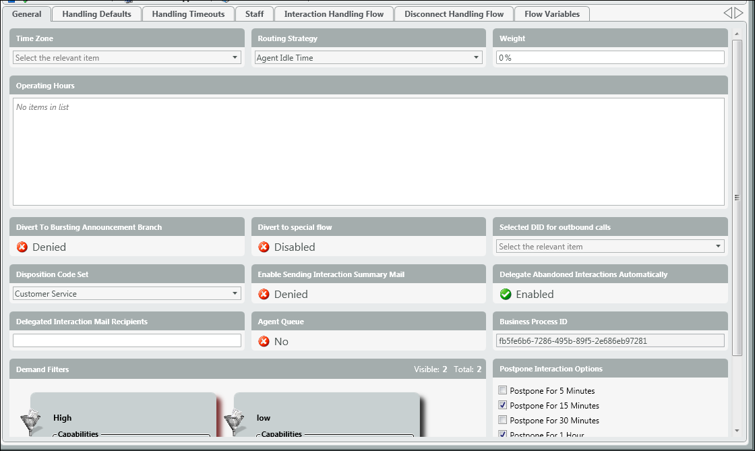This screenshot has height=451, width=755.
Task: Switch to the Handling Timeouts tab
Action: (x=188, y=14)
